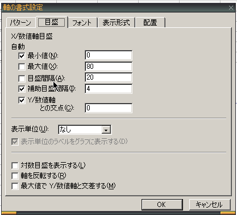
Task: Enable 対数目盛を表示する checkbox
Action: [x=15, y=166]
